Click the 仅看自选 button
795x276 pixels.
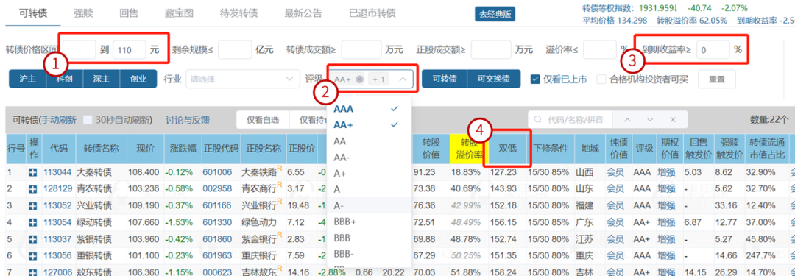263,120
